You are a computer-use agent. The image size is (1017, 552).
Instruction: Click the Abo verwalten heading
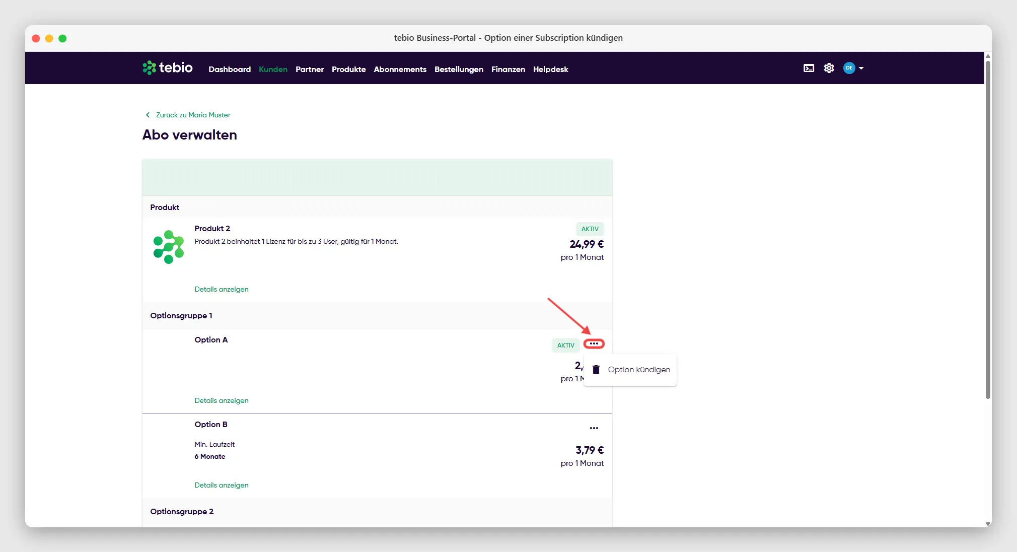(189, 135)
